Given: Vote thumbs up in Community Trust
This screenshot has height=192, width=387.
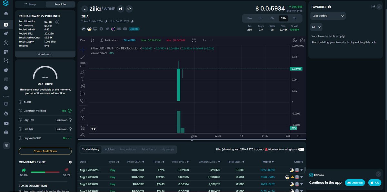Looking at the screenshot, I should click(x=24, y=170).
